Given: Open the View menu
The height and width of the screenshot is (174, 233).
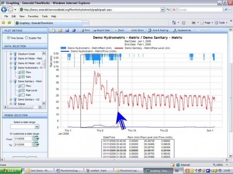Looking at the screenshot, I should click(22, 16).
